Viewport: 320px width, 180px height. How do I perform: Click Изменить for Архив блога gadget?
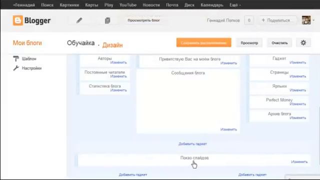pyautogui.click(x=298, y=118)
